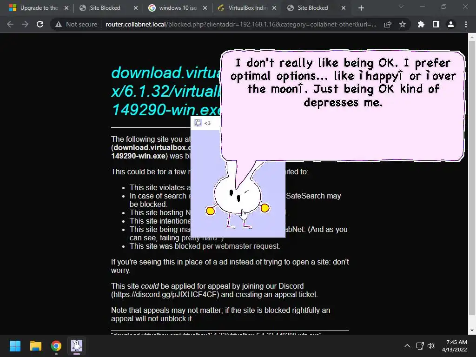This screenshot has height=357, width=476.
Task: Reload the blocked page
Action: (x=40, y=24)
